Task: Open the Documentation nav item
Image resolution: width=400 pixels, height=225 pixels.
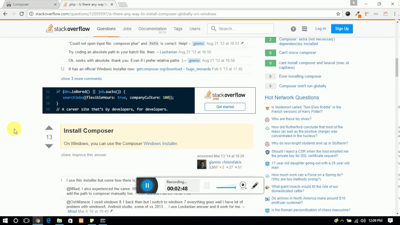Action: 152,29
